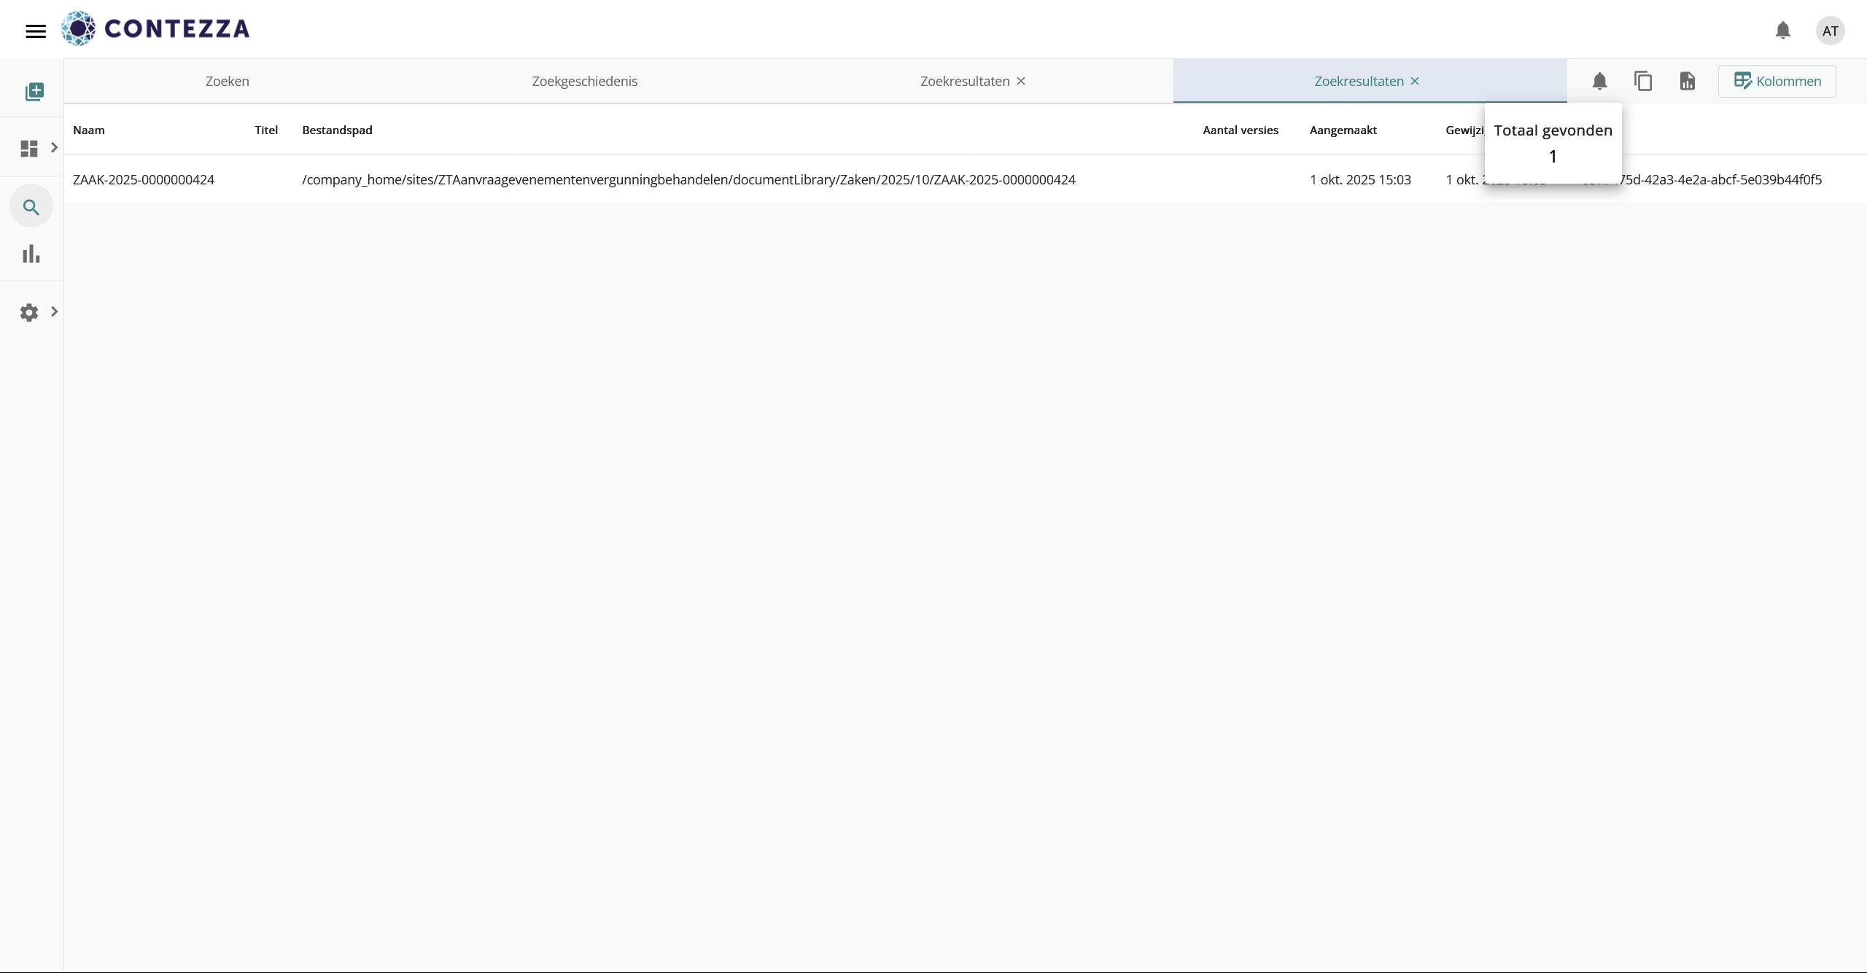Viewport: 1867px width, 973px height.
Task: Open header notifications bell
Action: point(1782,31)
